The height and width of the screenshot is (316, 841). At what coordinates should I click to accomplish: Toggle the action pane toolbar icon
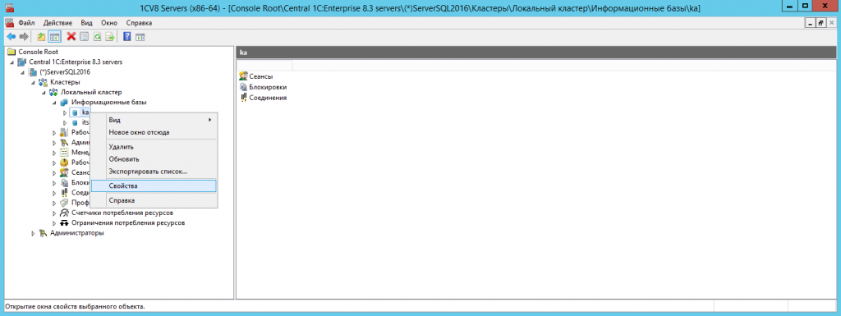pyautogui.click(x=140, y=37)
